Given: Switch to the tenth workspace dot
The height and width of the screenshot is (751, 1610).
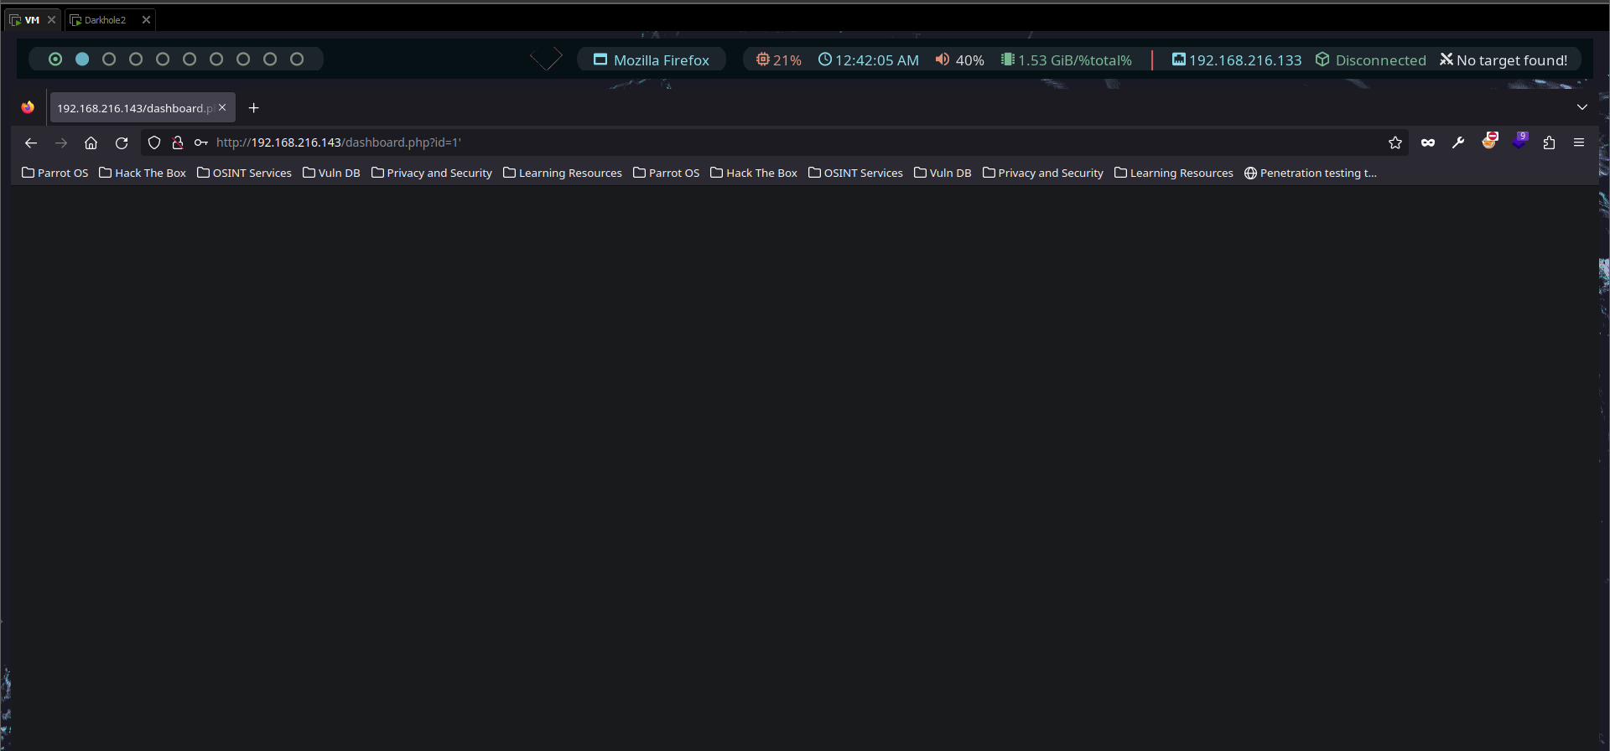Looking at the screenshot, I should 297,59.
